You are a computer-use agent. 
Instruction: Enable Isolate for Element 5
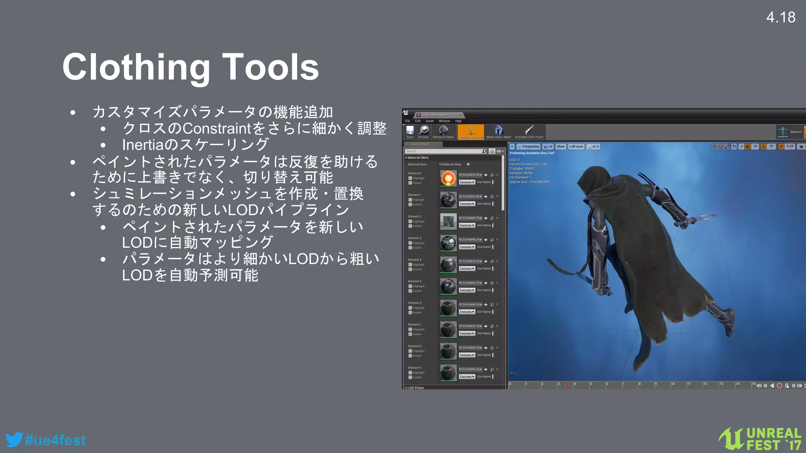point(410,291)
